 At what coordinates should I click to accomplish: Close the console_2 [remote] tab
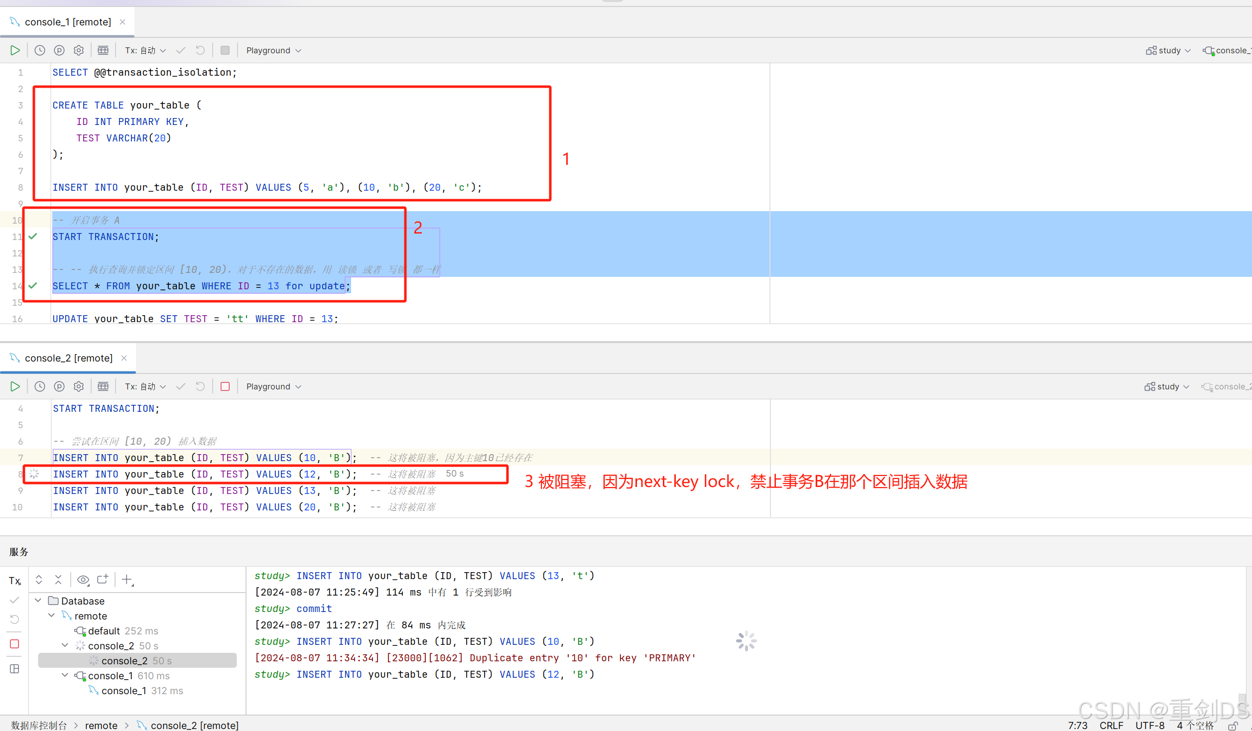click(x=124, y=358)
